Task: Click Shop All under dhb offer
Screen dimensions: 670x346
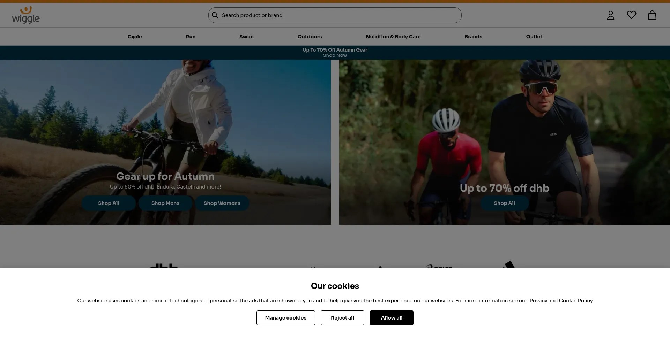Action: [x=504, y=203]
